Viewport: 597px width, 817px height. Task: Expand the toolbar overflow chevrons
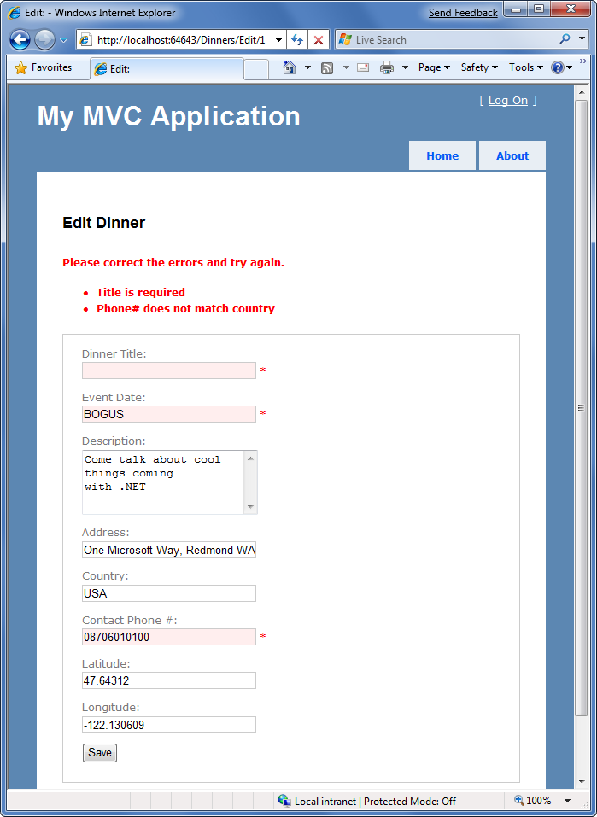pyautogui.click(x=583, y=61)
